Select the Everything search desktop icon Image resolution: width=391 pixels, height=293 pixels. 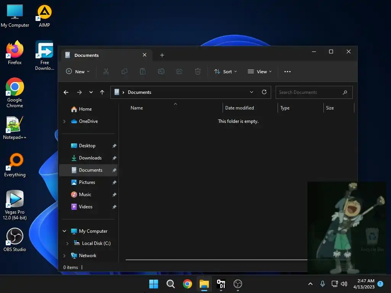point(15,165)
